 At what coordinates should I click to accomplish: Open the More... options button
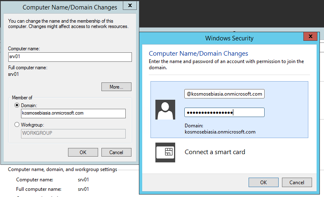coord(116,87)
